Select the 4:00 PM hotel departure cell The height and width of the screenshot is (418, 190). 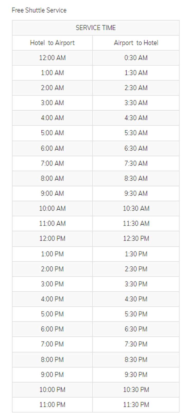click(x=52, y=299)
